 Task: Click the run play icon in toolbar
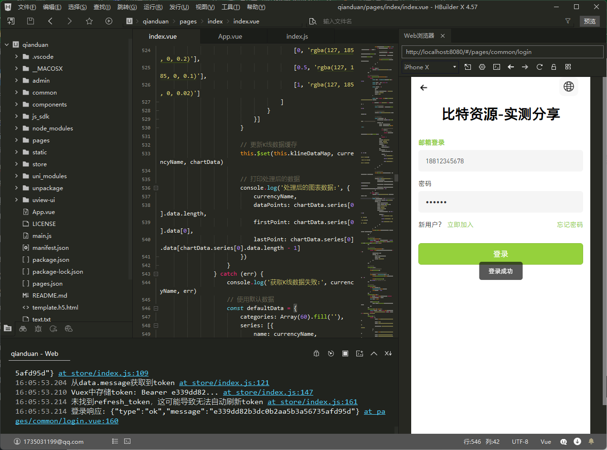(x=109, y=21)
